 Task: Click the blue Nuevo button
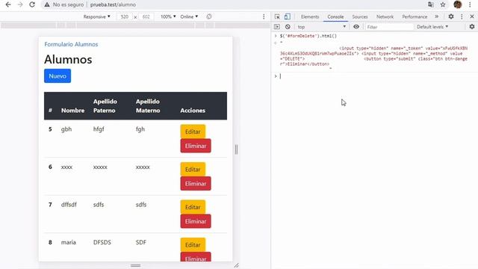58,76
